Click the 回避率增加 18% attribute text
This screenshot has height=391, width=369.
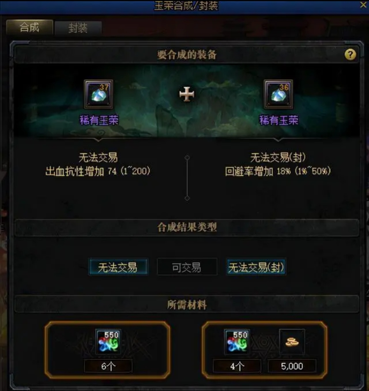pos(278,171)
